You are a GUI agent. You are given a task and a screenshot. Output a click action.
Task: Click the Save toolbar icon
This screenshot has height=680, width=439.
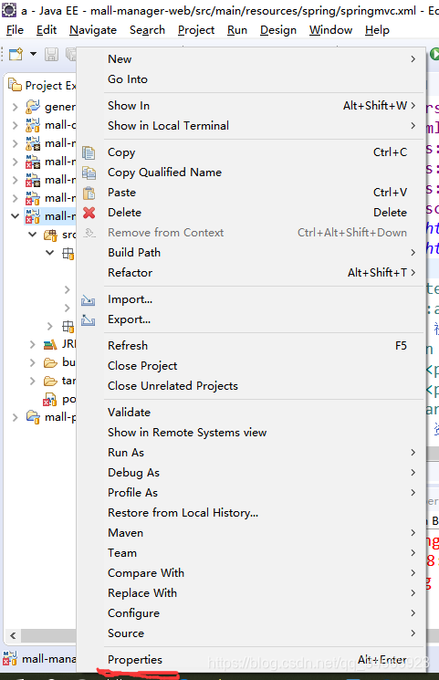pyautogui.click(x=51, y=54)
